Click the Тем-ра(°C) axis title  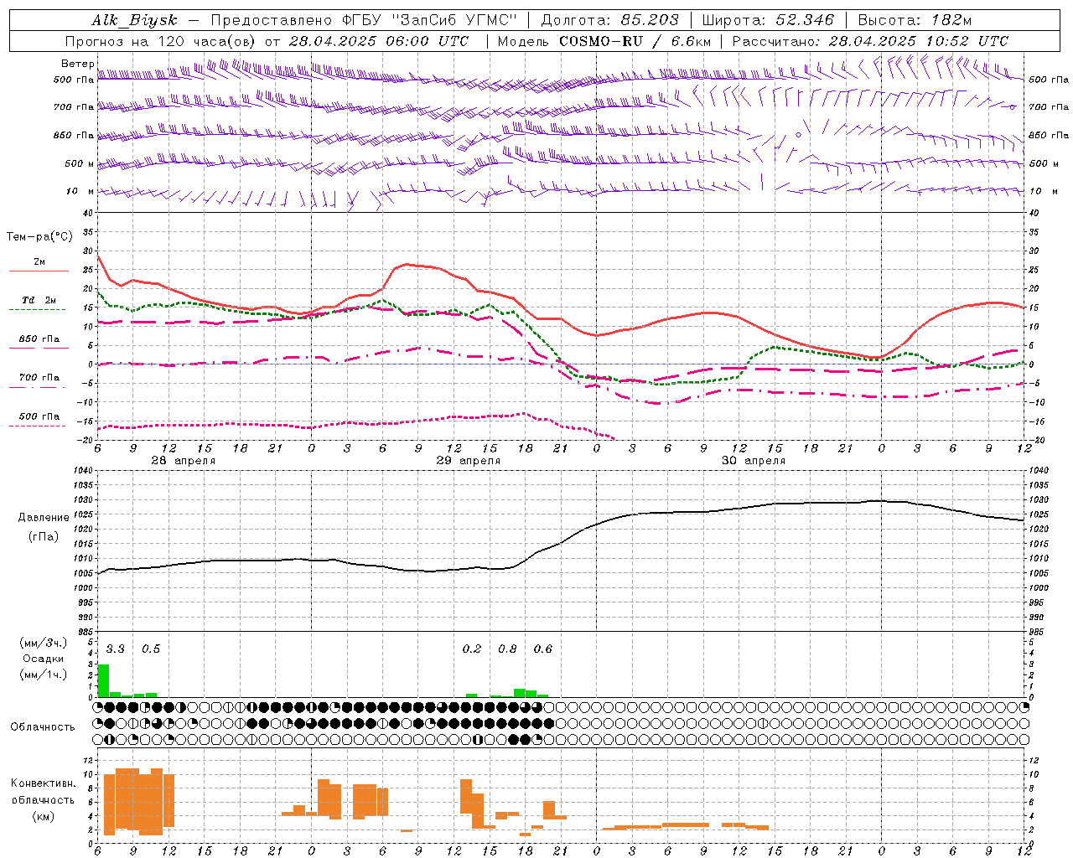click(x=39, y=237)
